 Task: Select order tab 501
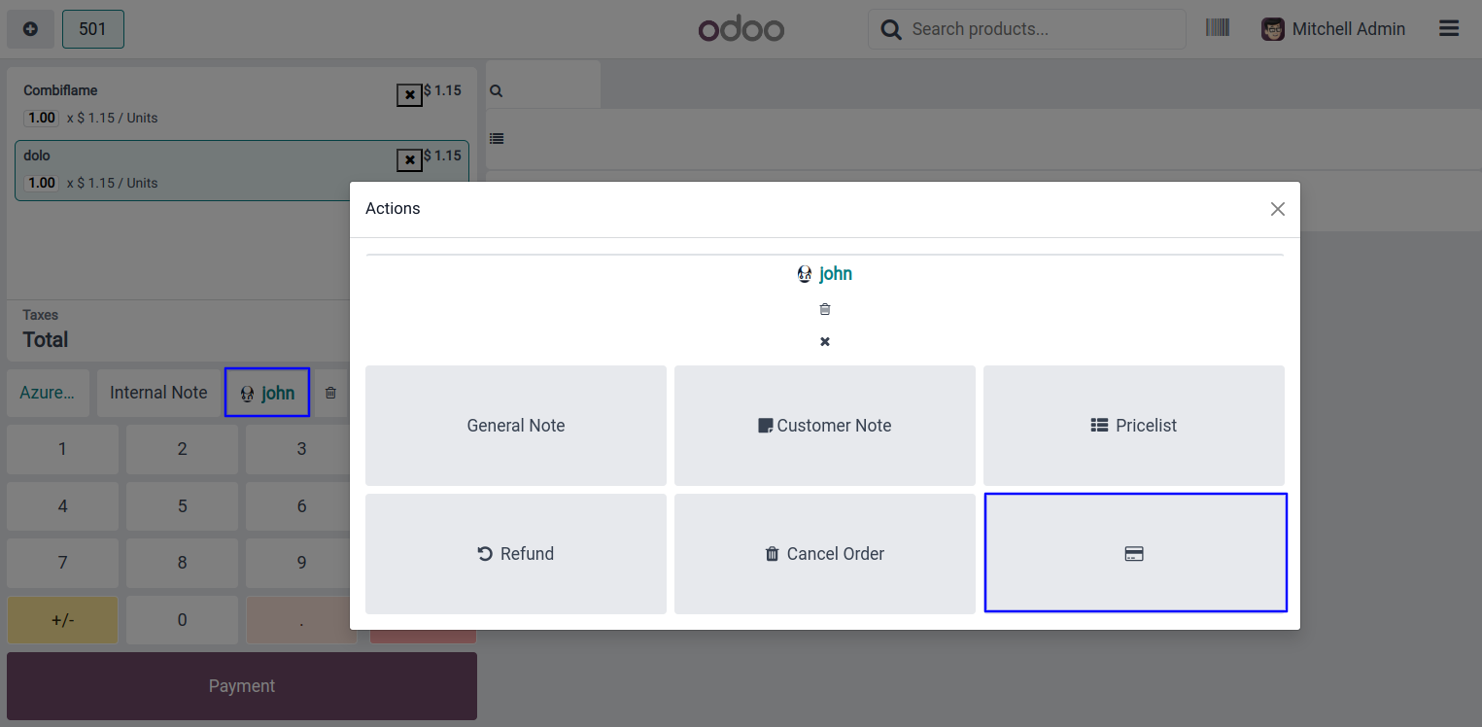pos(92,29)
